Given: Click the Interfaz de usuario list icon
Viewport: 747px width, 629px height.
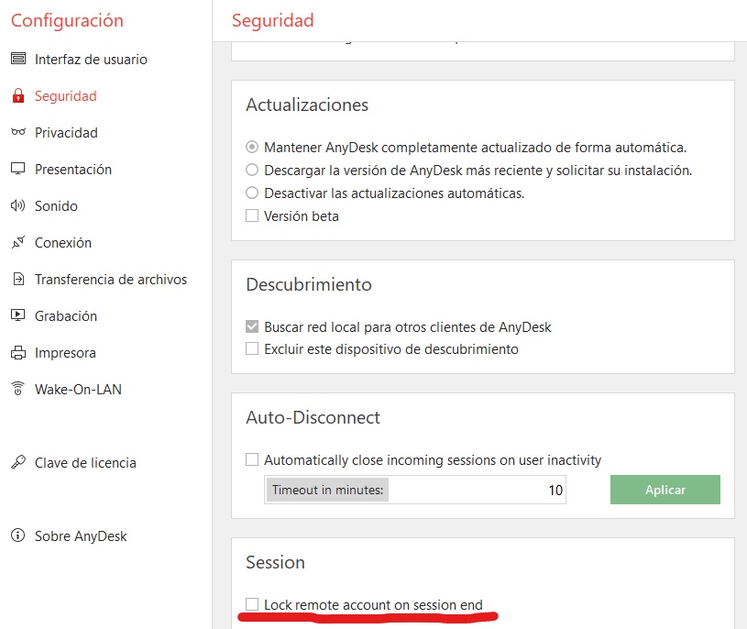Looking at the screenshot, I should (18, 59).
